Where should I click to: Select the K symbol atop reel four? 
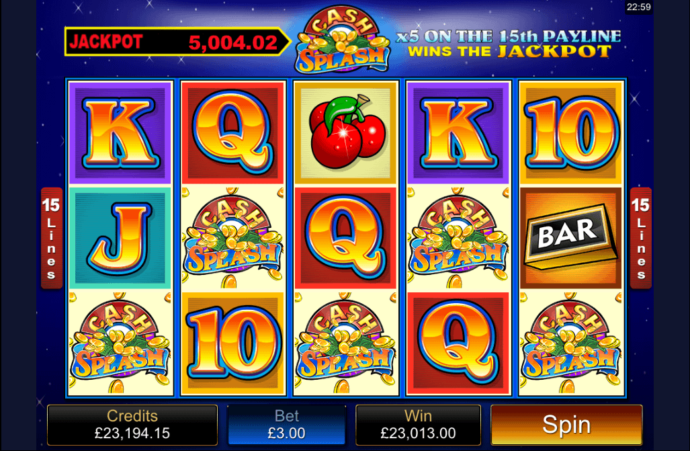click(458, 132)
